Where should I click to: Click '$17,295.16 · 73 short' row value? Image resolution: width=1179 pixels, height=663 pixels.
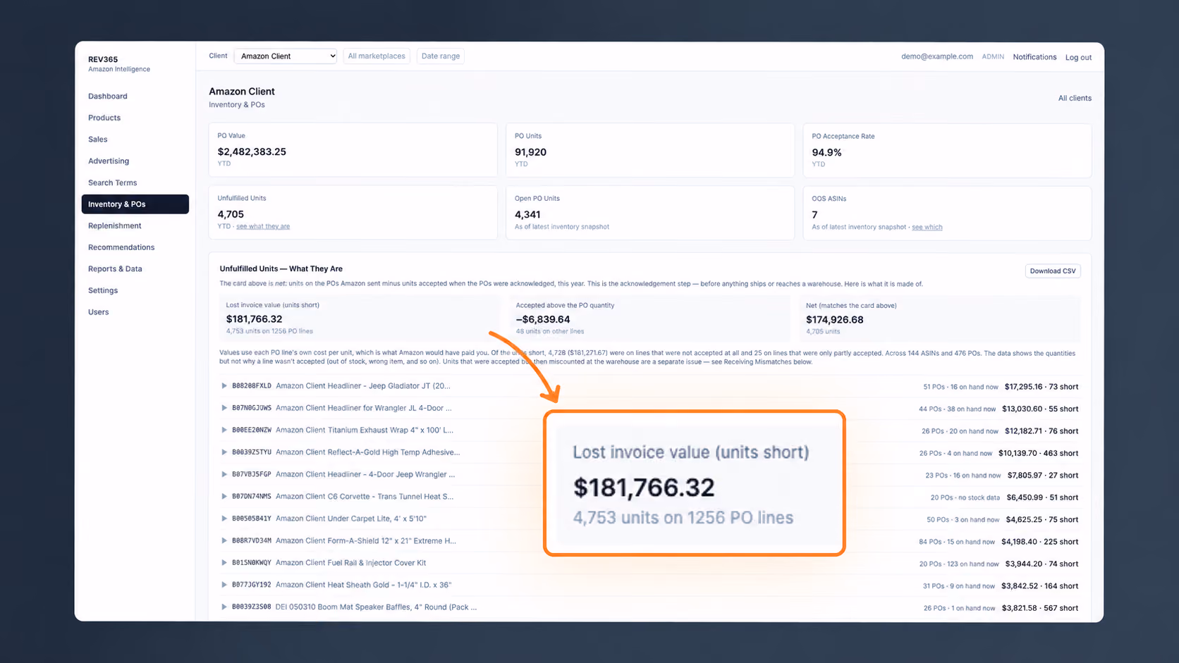[1041, 387]
